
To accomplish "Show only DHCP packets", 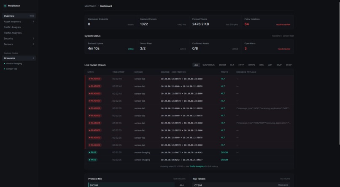I will tap(289, 65).
